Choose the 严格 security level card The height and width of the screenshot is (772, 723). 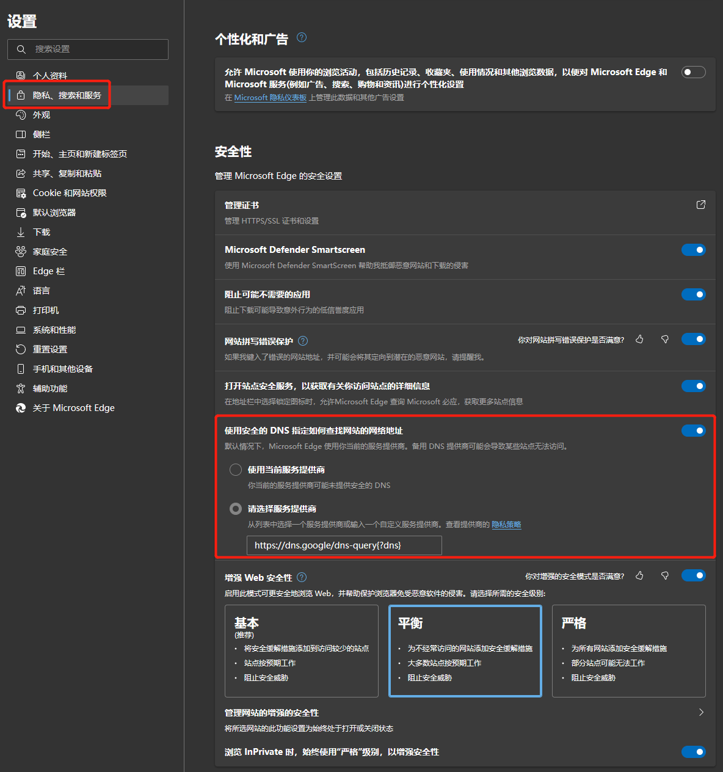628,650
